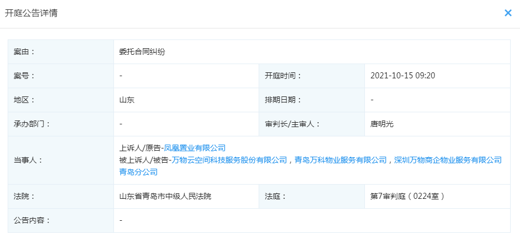Open the 凤凰置业有限公司 company link

[195, 148]
